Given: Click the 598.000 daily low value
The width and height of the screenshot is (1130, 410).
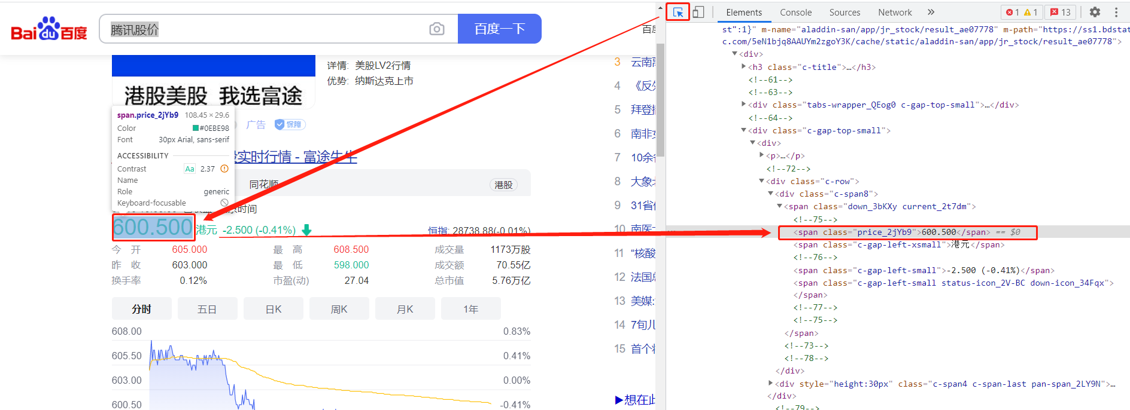Looking at the screenshot, I should tap(351, 265).
